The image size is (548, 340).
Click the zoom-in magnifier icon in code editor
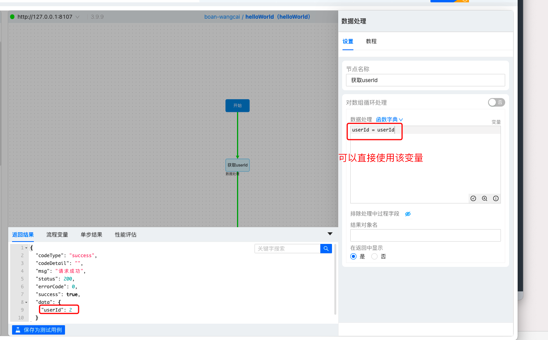(485, 198)
